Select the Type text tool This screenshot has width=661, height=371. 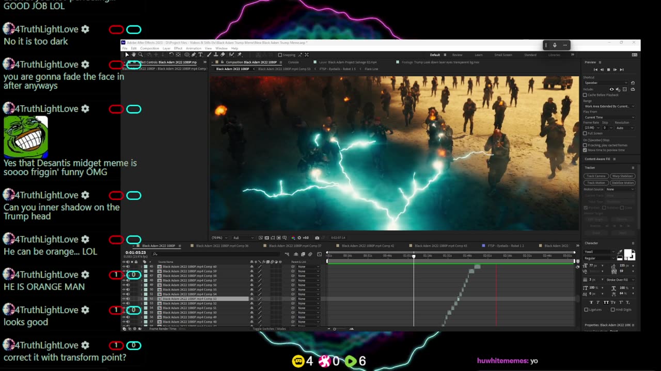200,55
